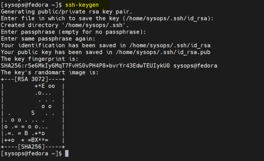The image size is (264, 161).
Task: Click the letter S in the randomart
Action: (x=33, y=113)
